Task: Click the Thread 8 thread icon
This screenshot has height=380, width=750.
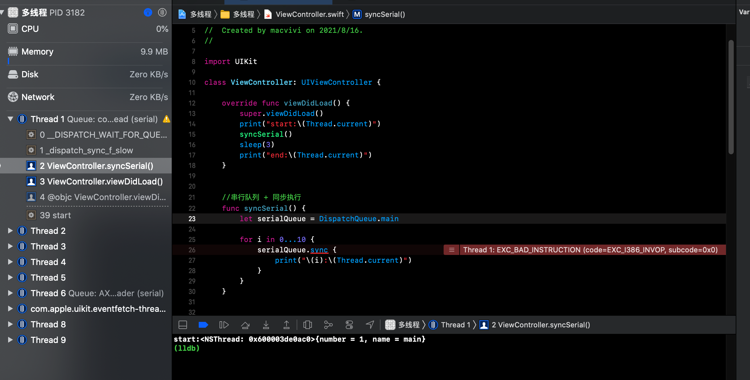Action: (22, 324)
